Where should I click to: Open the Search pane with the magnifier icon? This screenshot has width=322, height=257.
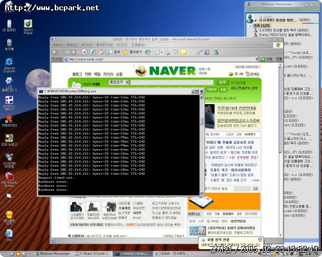114,52
